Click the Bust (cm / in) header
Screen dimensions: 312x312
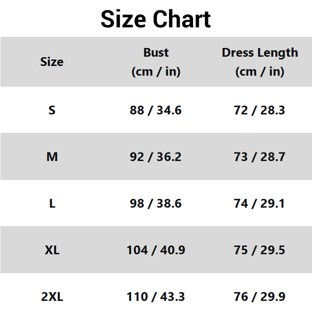tap(156, 62)
